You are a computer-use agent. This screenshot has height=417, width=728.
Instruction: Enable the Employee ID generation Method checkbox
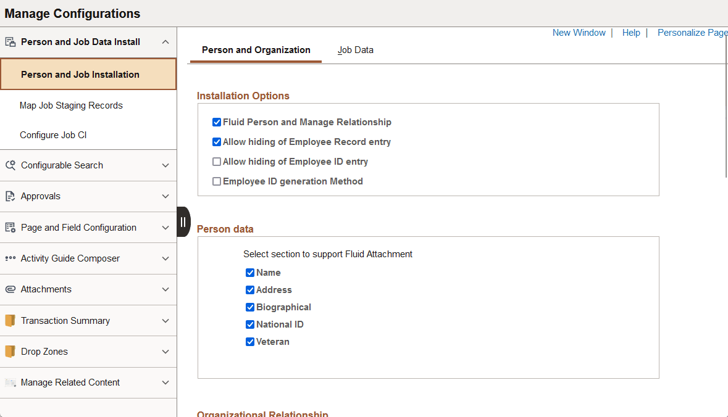coord(217,181)
